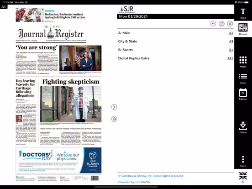Check the battery status icon
252x189 pixels.
(x=247, y=2)
